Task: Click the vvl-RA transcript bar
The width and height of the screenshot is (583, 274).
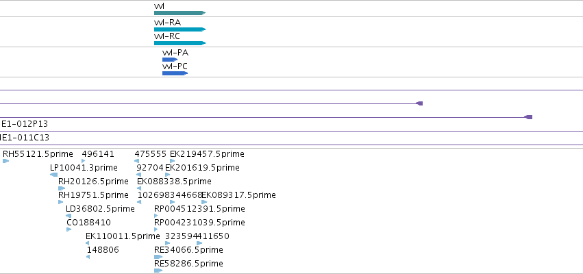Action: click(179, 29)
